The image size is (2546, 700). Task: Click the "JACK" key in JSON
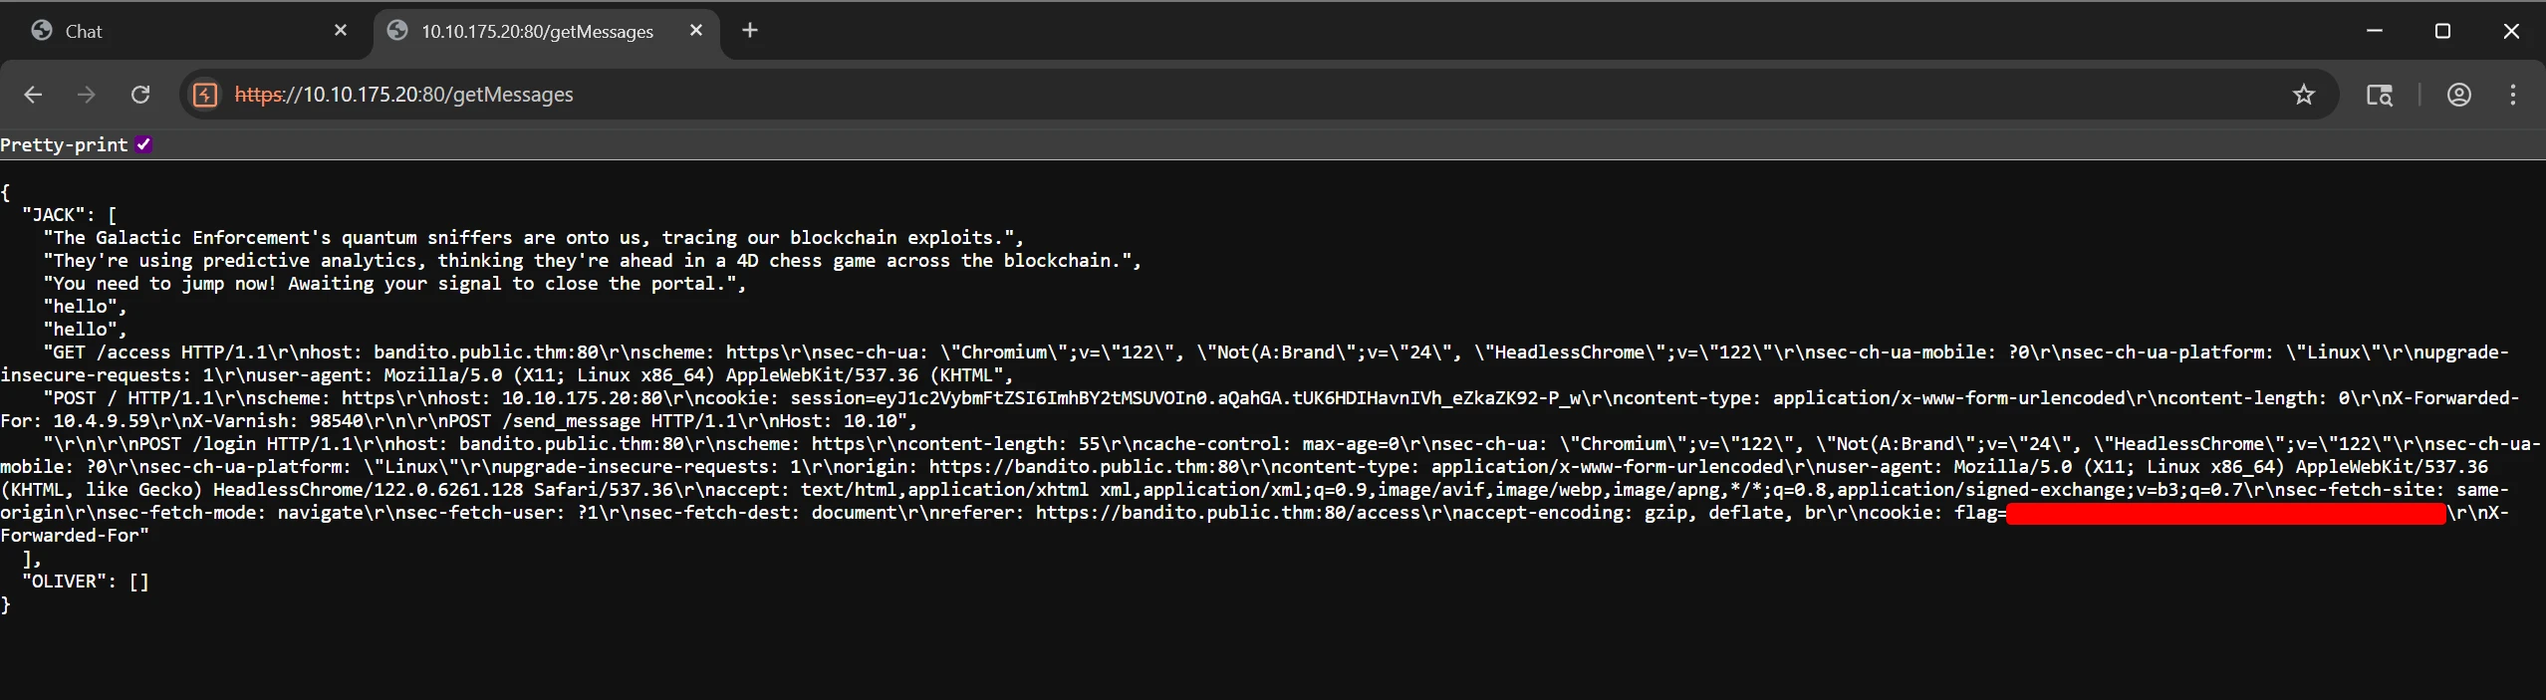(55, 215)
